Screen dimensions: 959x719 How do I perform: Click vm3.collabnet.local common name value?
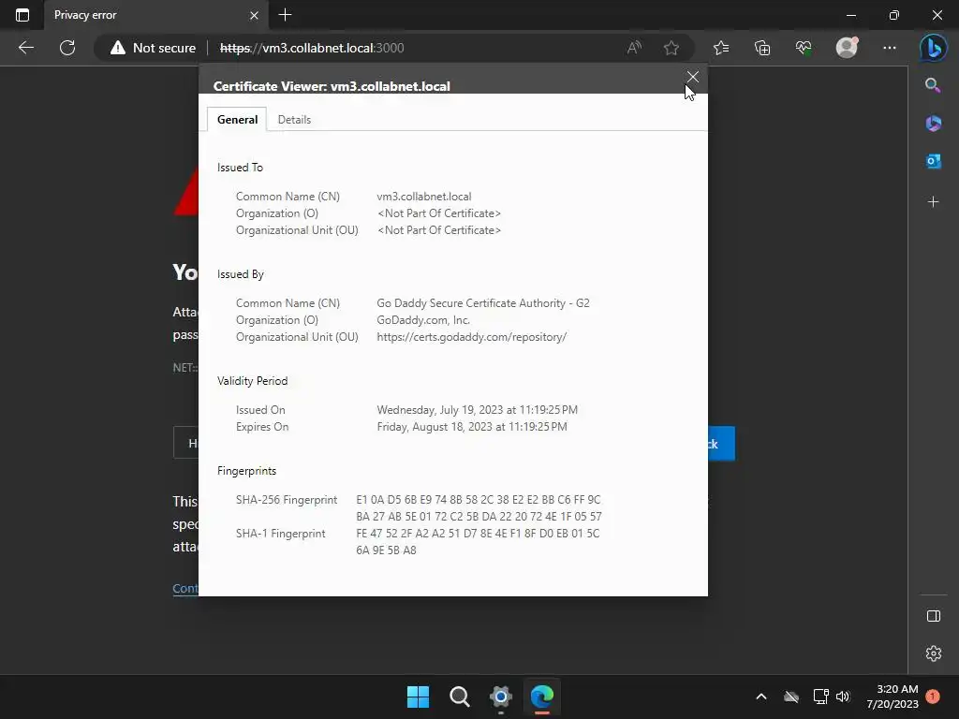point(424,197)
